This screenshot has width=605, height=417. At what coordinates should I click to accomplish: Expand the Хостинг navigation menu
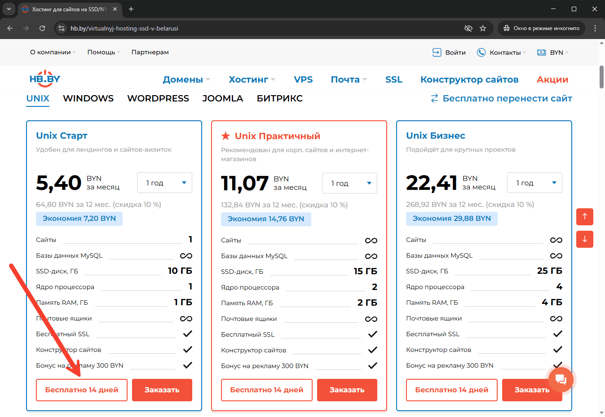pyautogui.click(x=252, y=79)
